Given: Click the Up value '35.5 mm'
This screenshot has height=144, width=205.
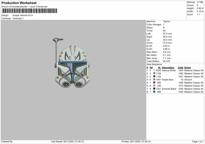Looking at the screenshot, I should [167, 40].
